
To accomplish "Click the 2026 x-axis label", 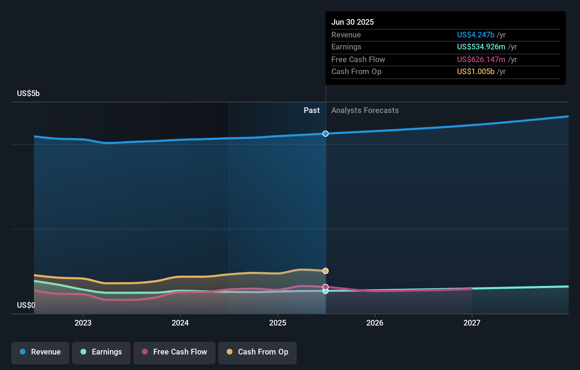I will (375, 323).
